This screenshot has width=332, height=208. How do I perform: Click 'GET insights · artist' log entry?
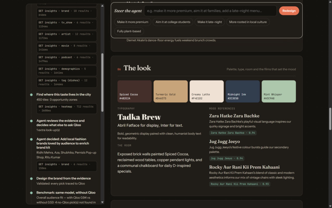point(67,36)
